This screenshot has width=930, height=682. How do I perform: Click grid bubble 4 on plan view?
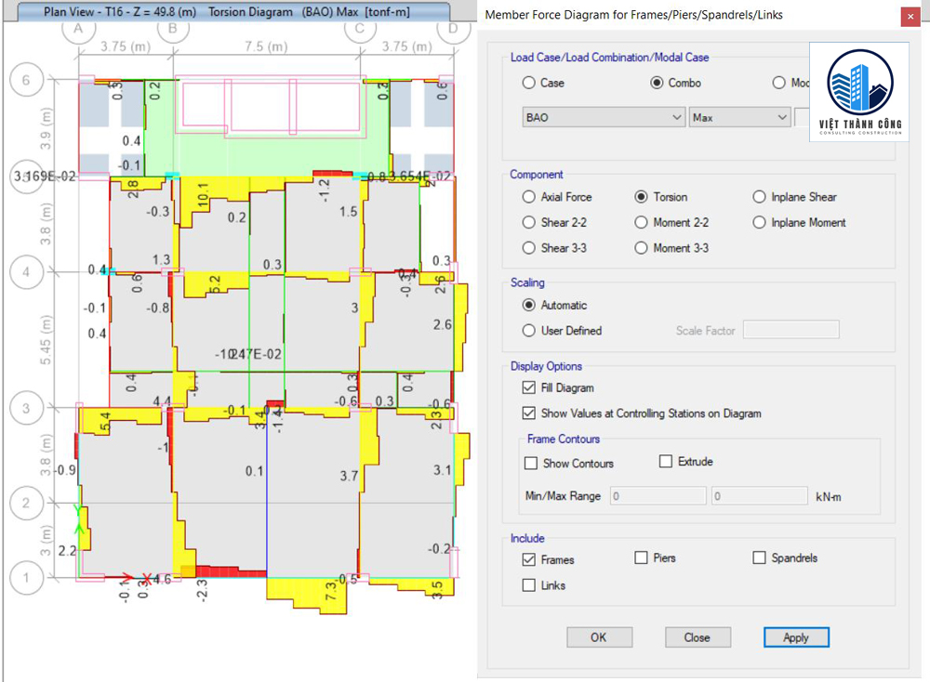coord(26,272)
